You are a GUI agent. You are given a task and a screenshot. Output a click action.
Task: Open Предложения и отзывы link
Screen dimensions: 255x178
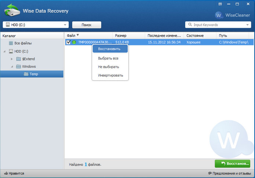232,173
